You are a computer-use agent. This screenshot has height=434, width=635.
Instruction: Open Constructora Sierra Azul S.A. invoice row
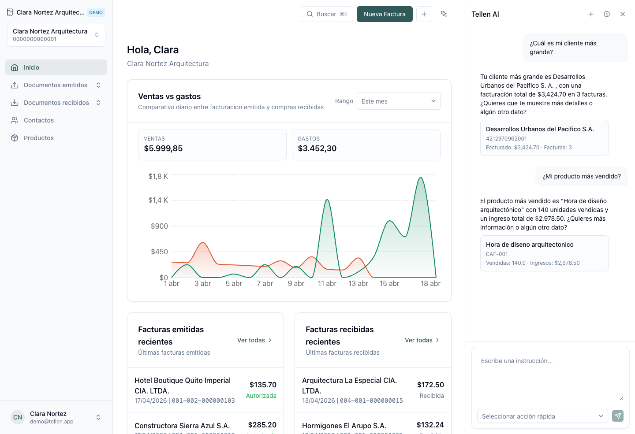205,423
